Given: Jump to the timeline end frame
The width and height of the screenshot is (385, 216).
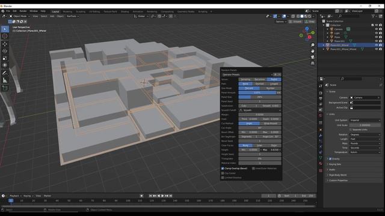Looking at the screenshot, I should tap(171, 196).
